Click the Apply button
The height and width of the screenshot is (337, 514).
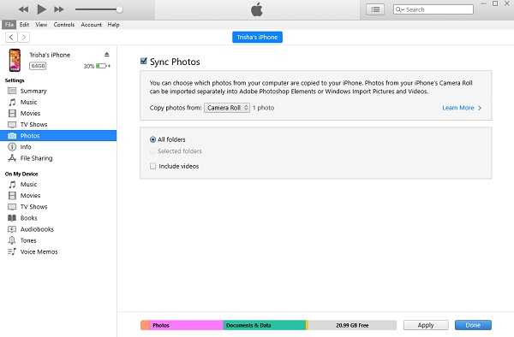426,325
